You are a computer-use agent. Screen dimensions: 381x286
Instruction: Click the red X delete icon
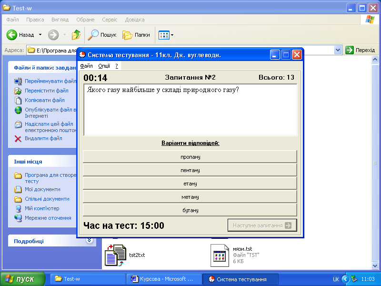(18, 139)
